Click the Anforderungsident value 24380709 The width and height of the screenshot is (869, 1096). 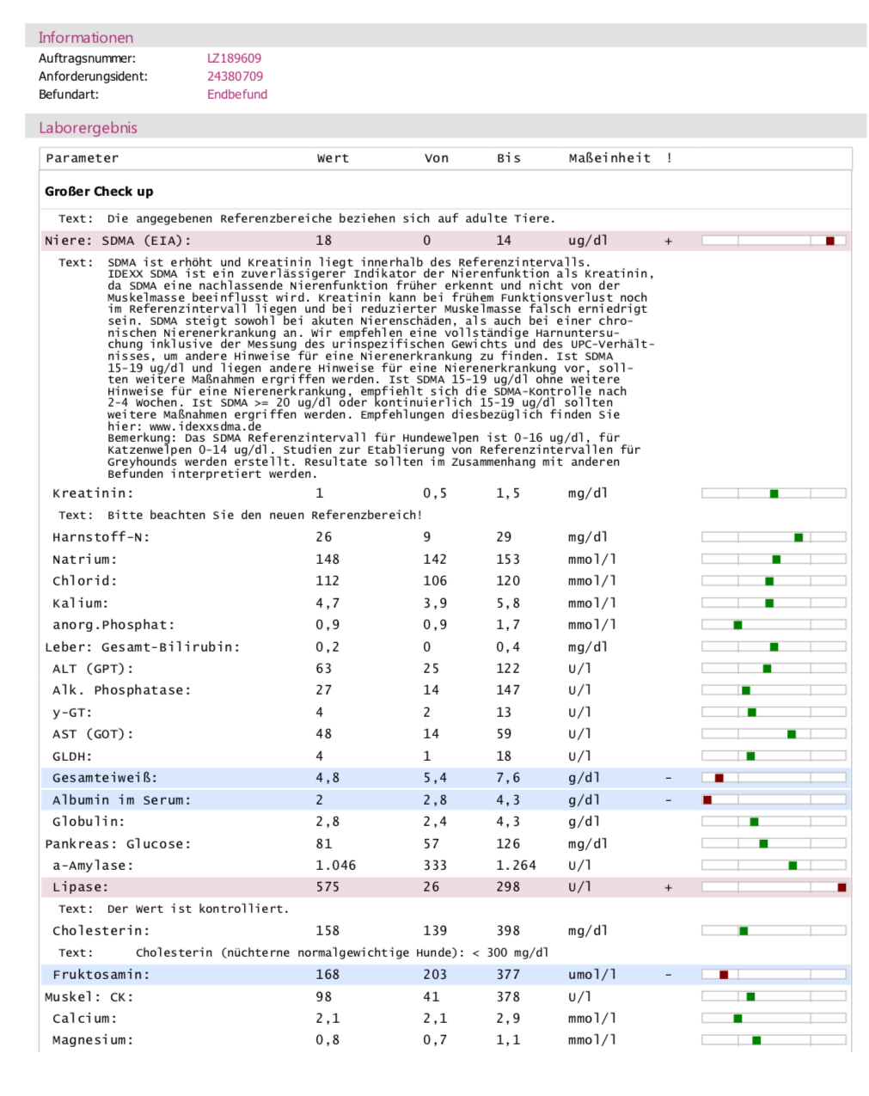click(235, 77)
